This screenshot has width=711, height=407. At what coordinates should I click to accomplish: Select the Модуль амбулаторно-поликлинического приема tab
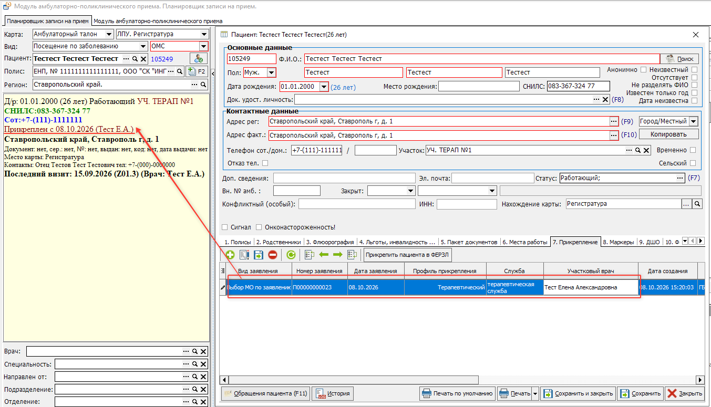click(158, 21)
